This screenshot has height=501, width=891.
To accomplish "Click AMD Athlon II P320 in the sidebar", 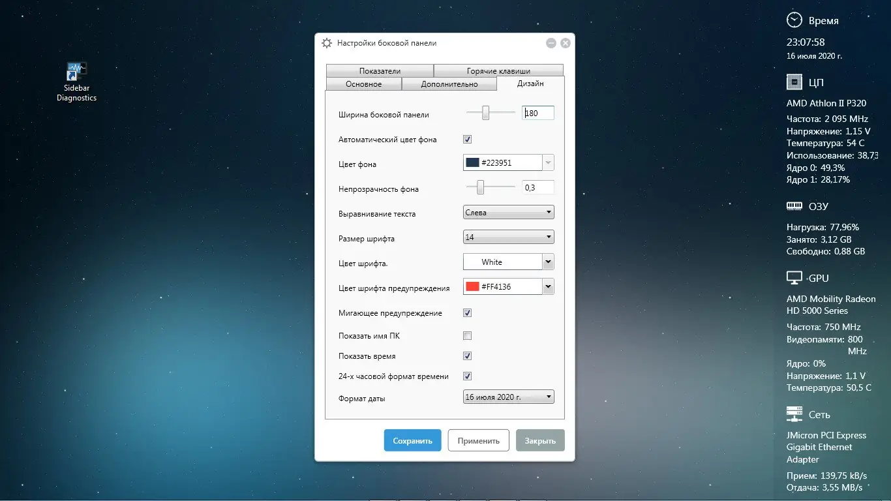I will [826, 103].
